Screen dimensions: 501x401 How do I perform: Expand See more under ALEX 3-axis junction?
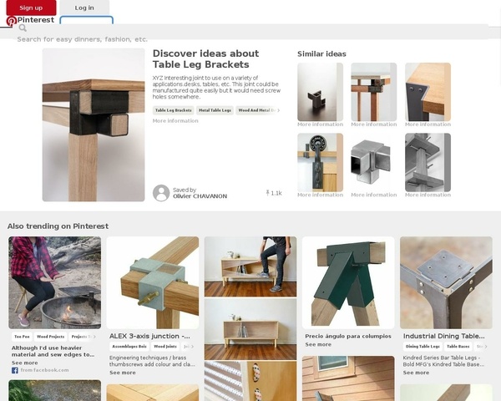123,373
